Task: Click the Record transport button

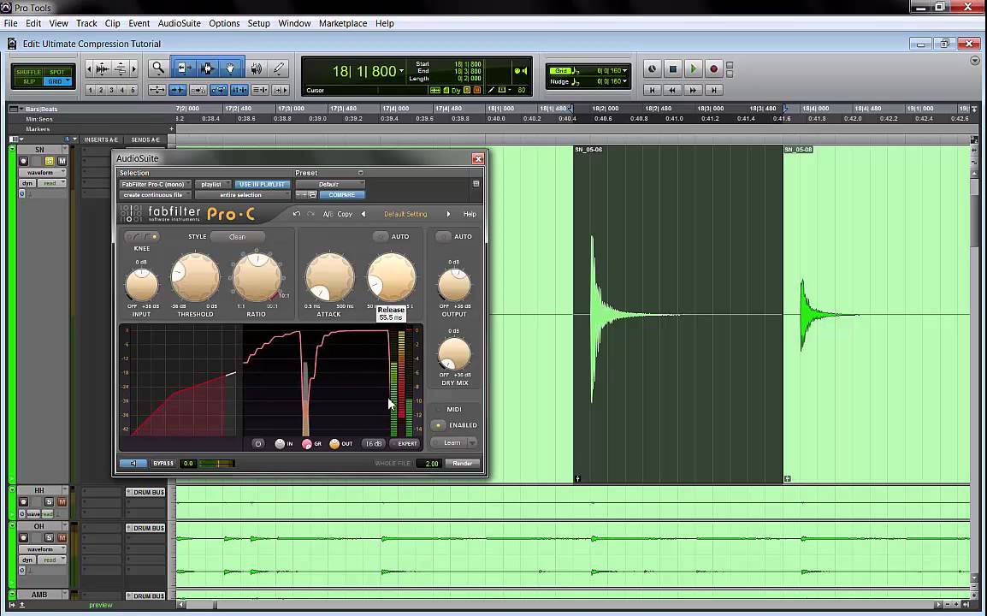Action: point(713,68)
